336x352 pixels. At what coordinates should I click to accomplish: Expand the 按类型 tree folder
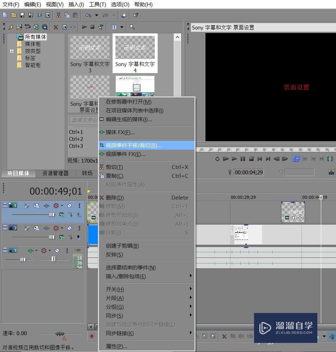coord(12,51)
